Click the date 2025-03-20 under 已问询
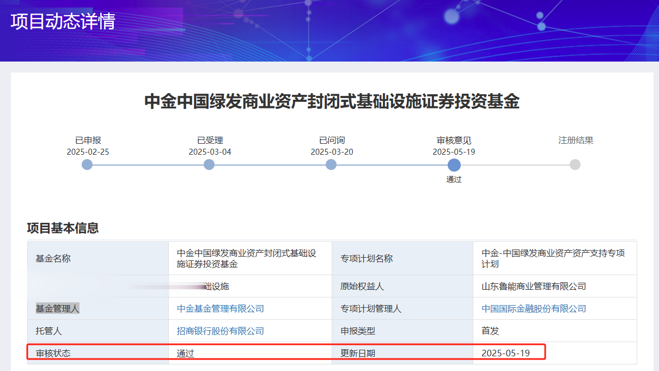The height and width of the screenshot is (371, 659). coord(332,152)
